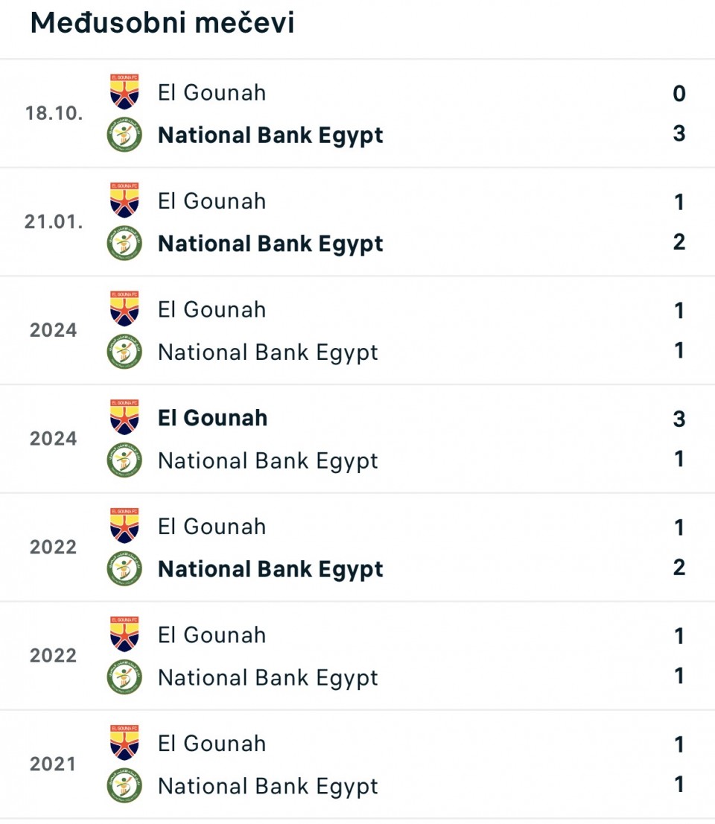This screenshot has height=824, width=715.
Task: Open National Bank Egypt name in 18.10. match
Action: [270, 136]
